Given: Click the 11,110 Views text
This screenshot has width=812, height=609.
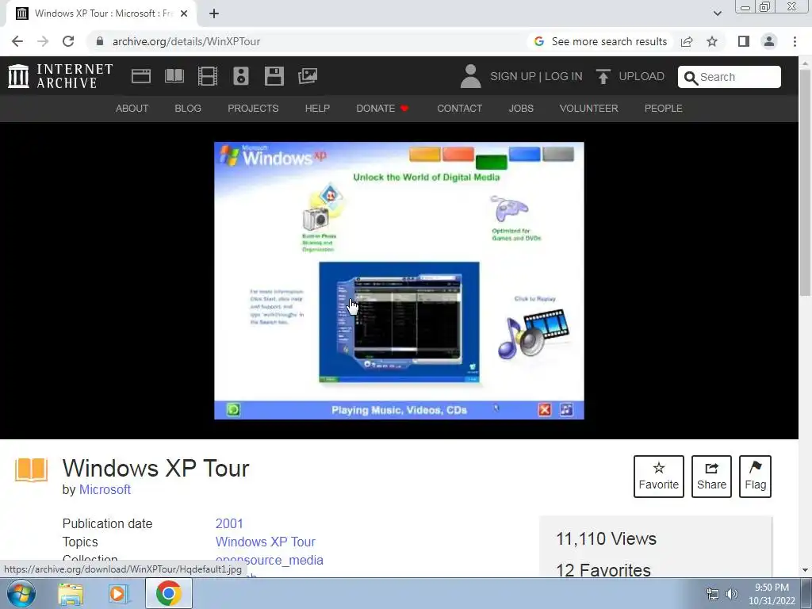Looking at the screenshot, I should coord(606,538).
